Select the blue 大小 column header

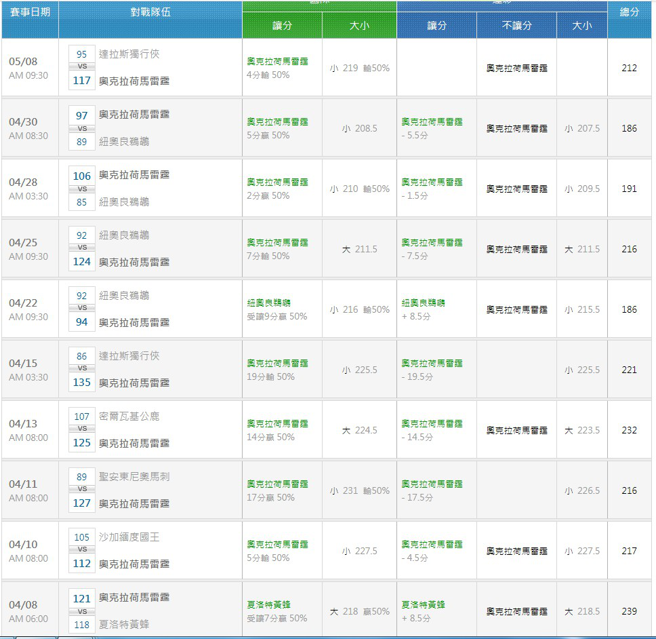click(582, 26)
